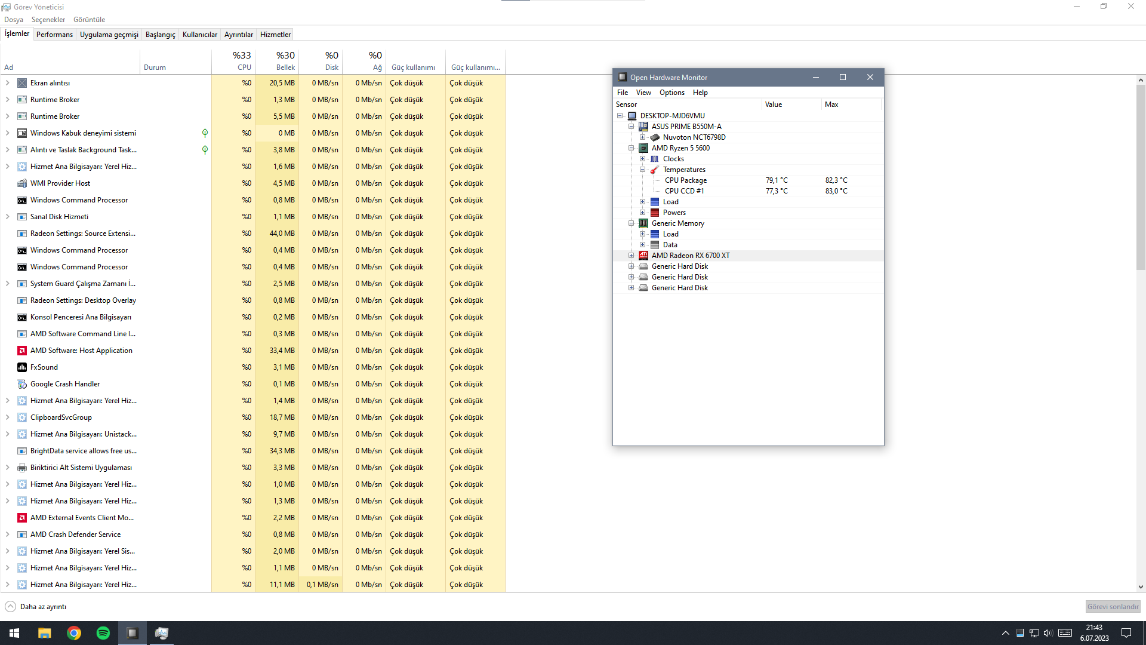Click the DESKTOP-MJD6VMU computer icon
Image resolution: width=1146 pixels, height=645 pixels.
point(632,116)
